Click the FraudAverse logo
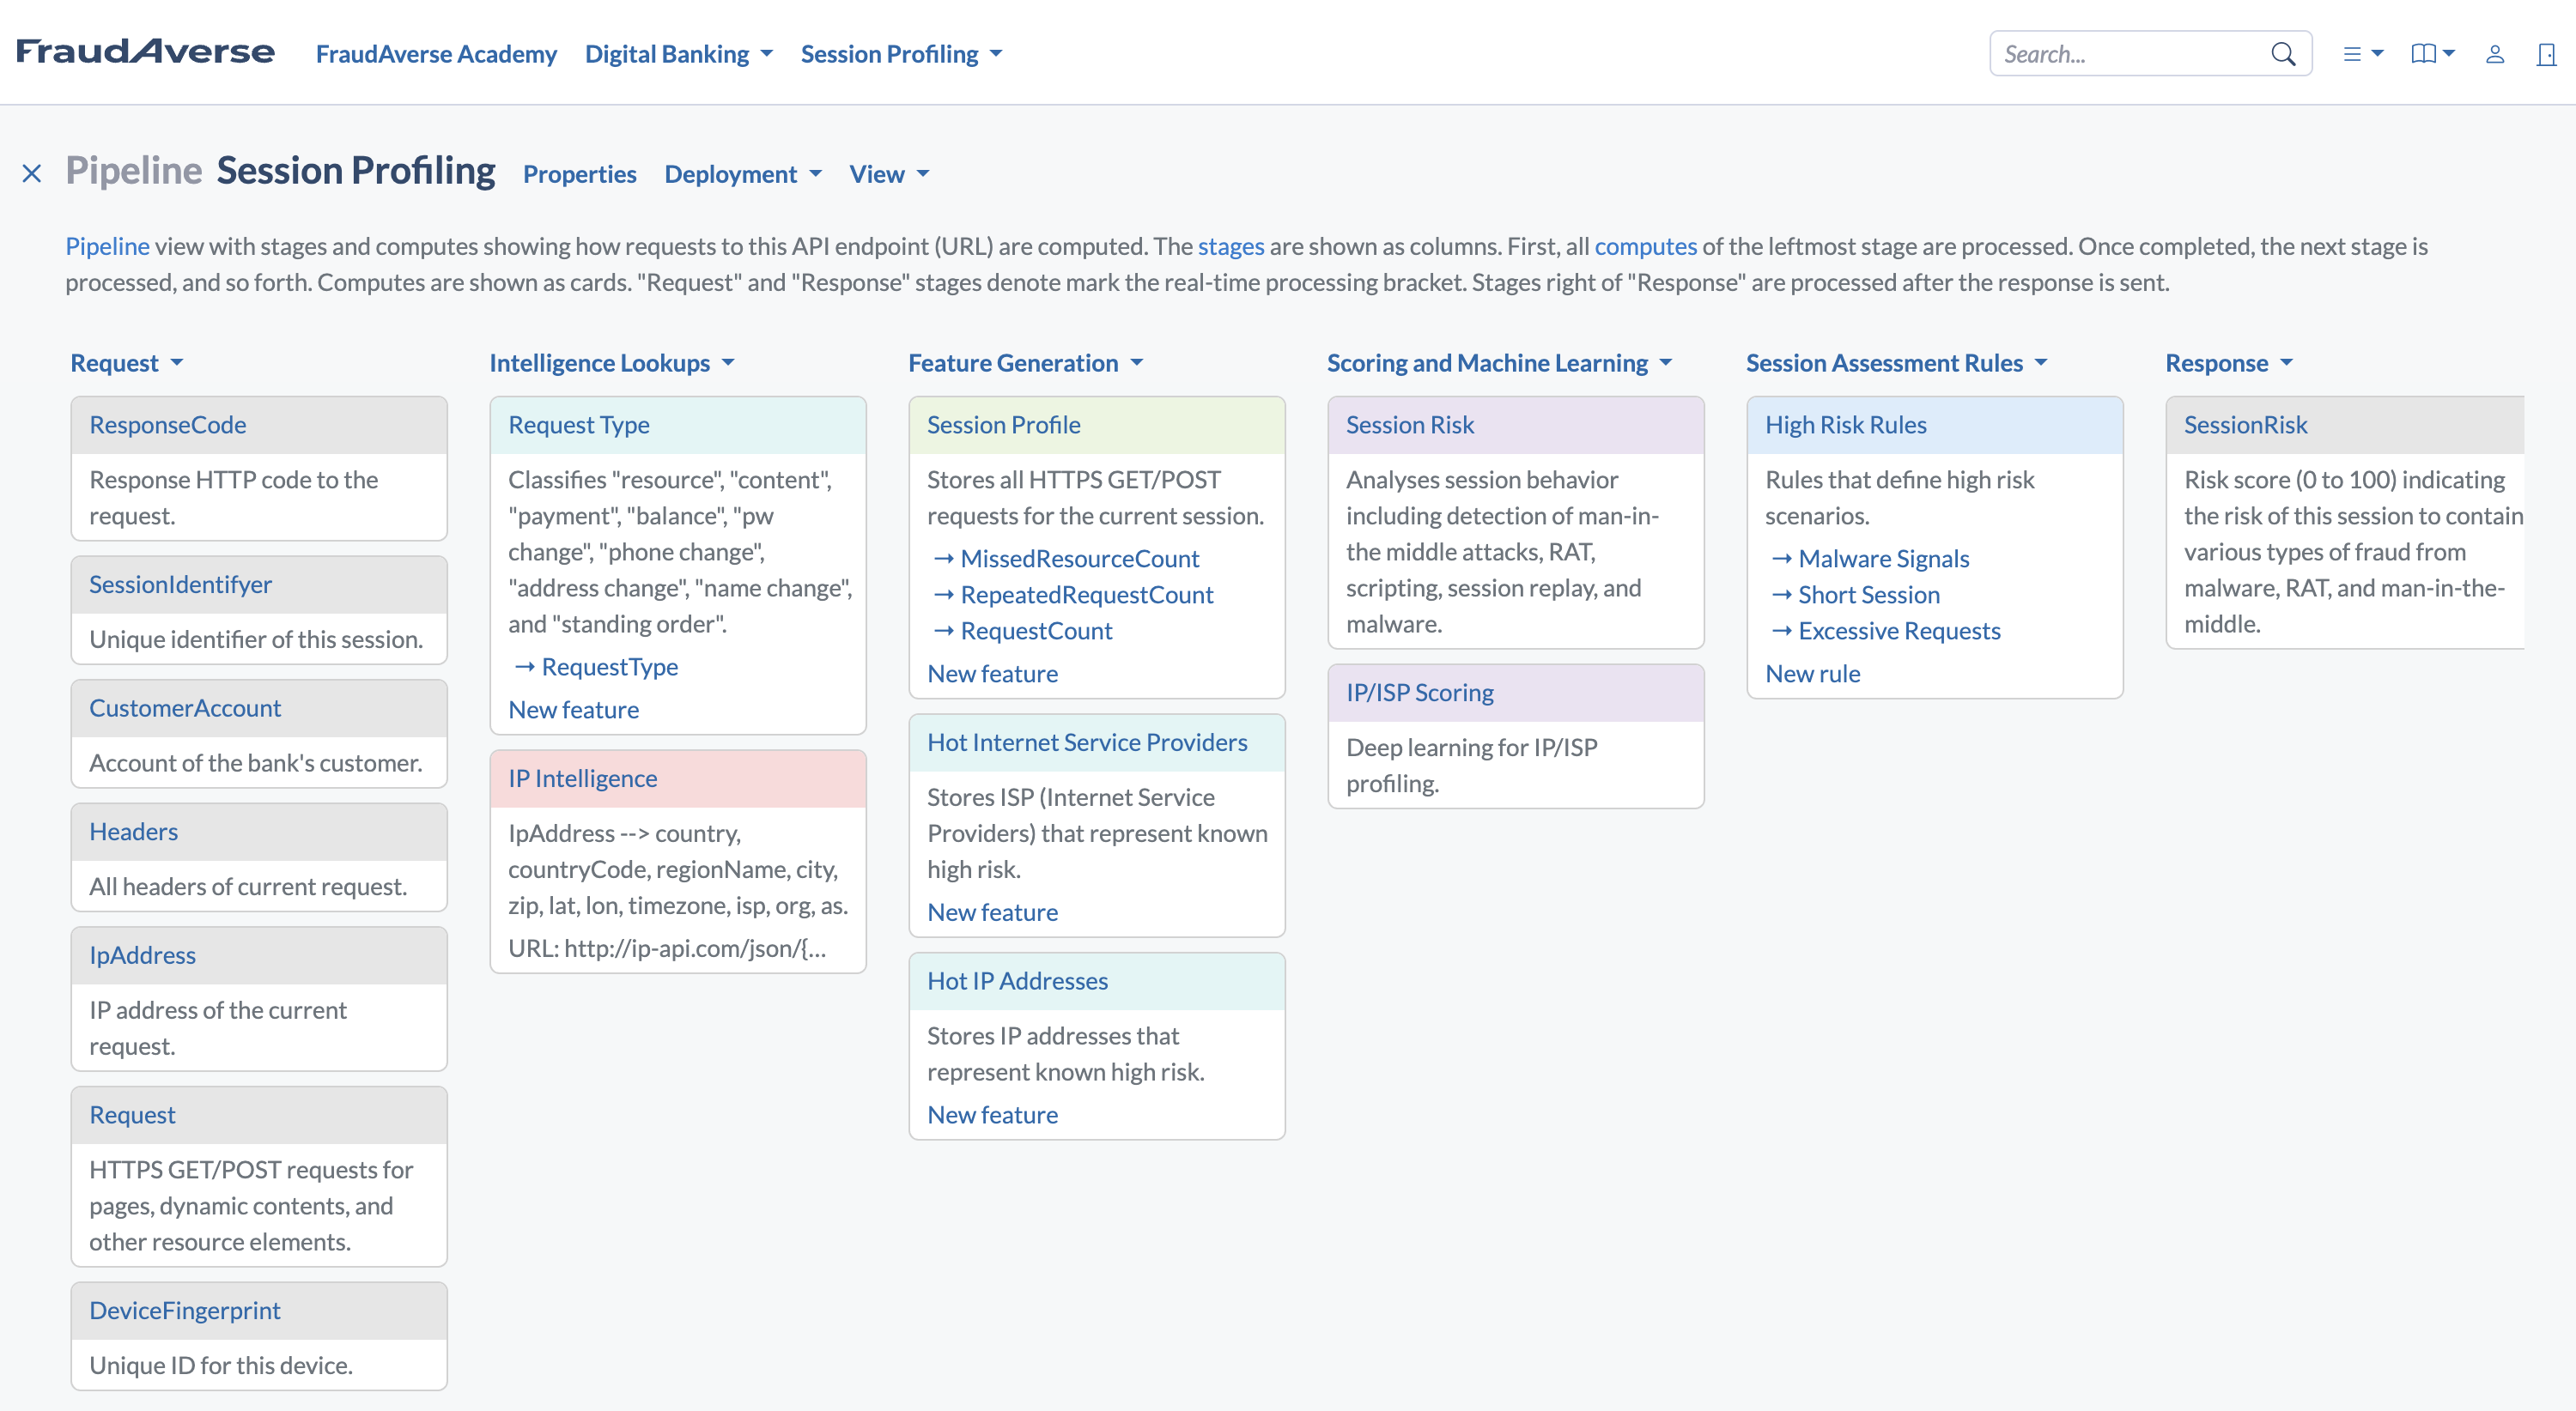2576x1411 pixels. (145, 52)
